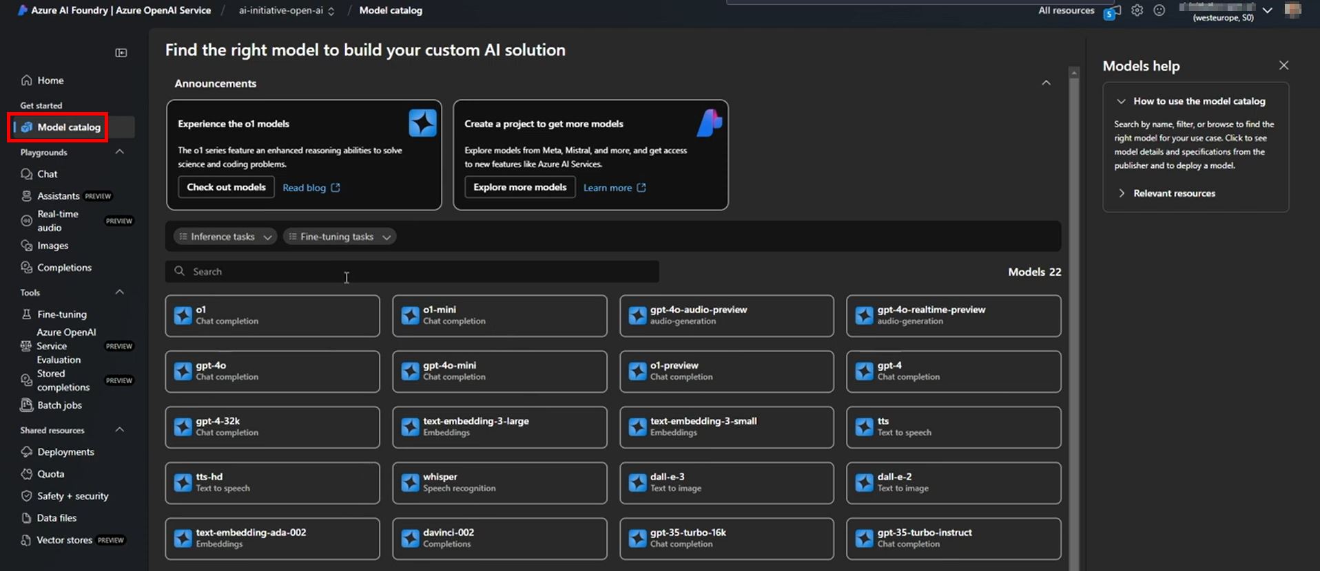Click the text-embedding-3-large model icon
Viewport: 1320px width, 571px height.
click(x=411, y=427)
